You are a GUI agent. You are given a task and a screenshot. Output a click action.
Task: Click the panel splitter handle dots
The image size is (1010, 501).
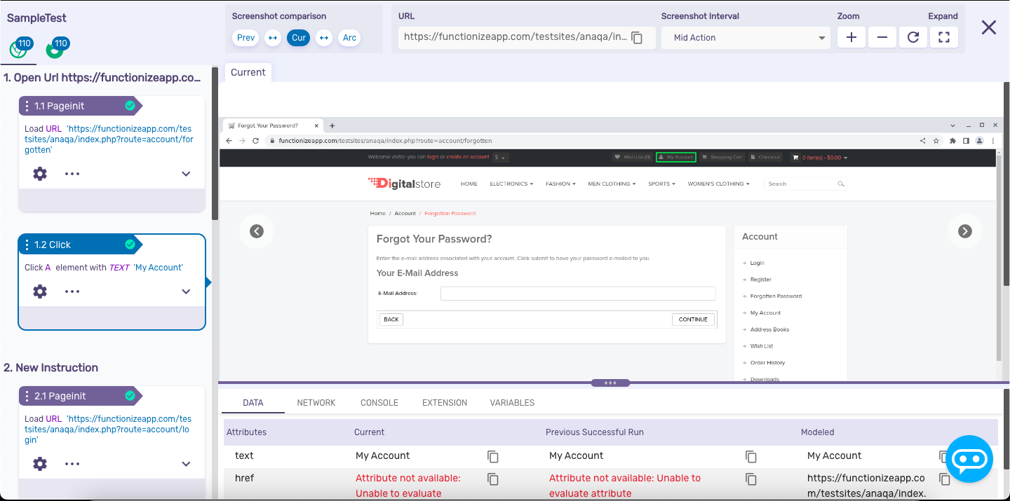click(x=610, y=383)
